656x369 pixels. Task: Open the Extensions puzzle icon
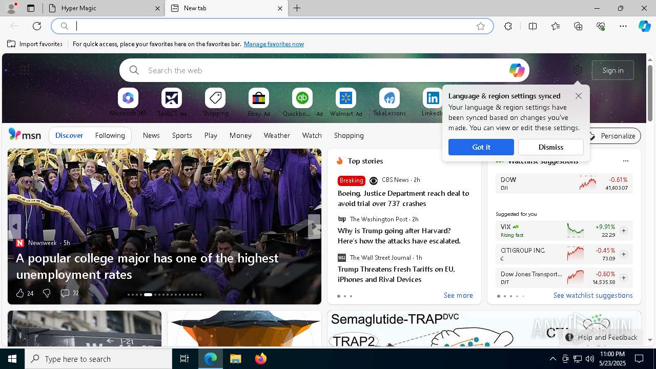click(x=508, y=26)
